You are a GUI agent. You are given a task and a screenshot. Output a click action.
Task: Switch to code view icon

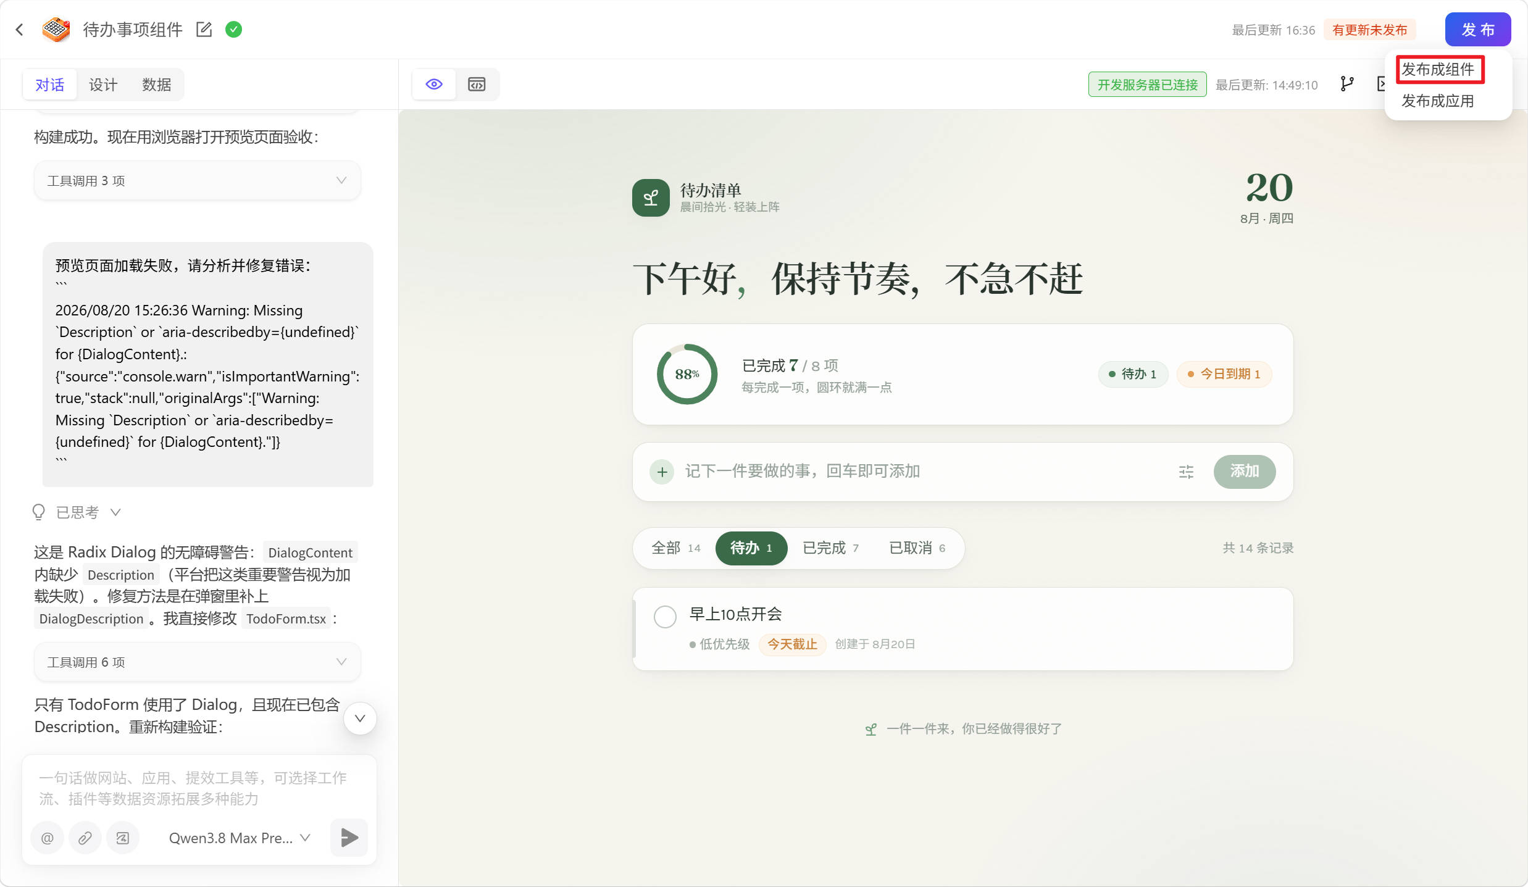[477, 85]
